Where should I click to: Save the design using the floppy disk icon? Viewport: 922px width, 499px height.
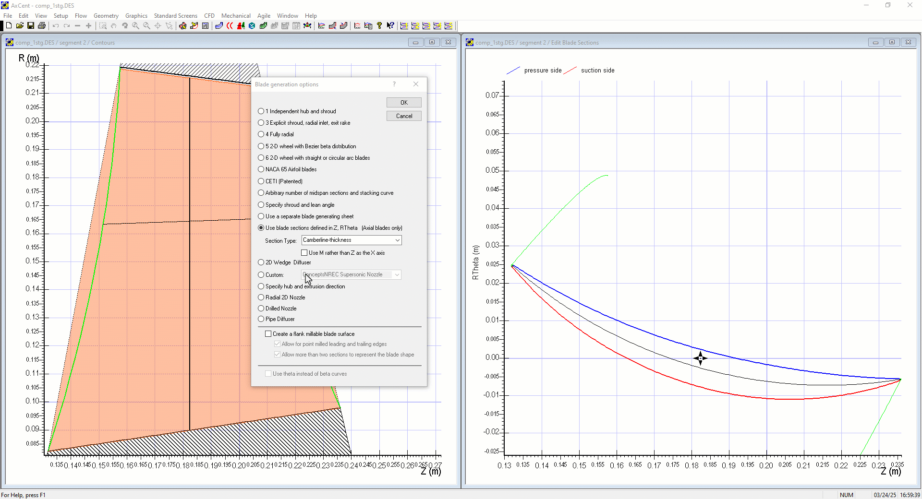31,26
